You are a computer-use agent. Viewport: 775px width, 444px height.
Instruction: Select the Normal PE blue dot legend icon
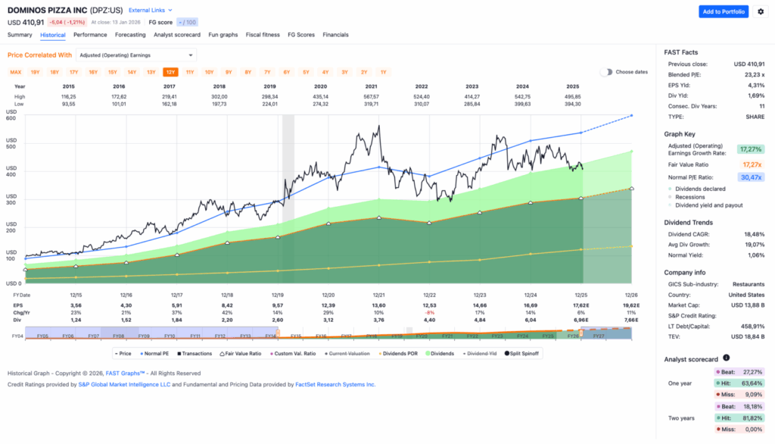point(142,354)
